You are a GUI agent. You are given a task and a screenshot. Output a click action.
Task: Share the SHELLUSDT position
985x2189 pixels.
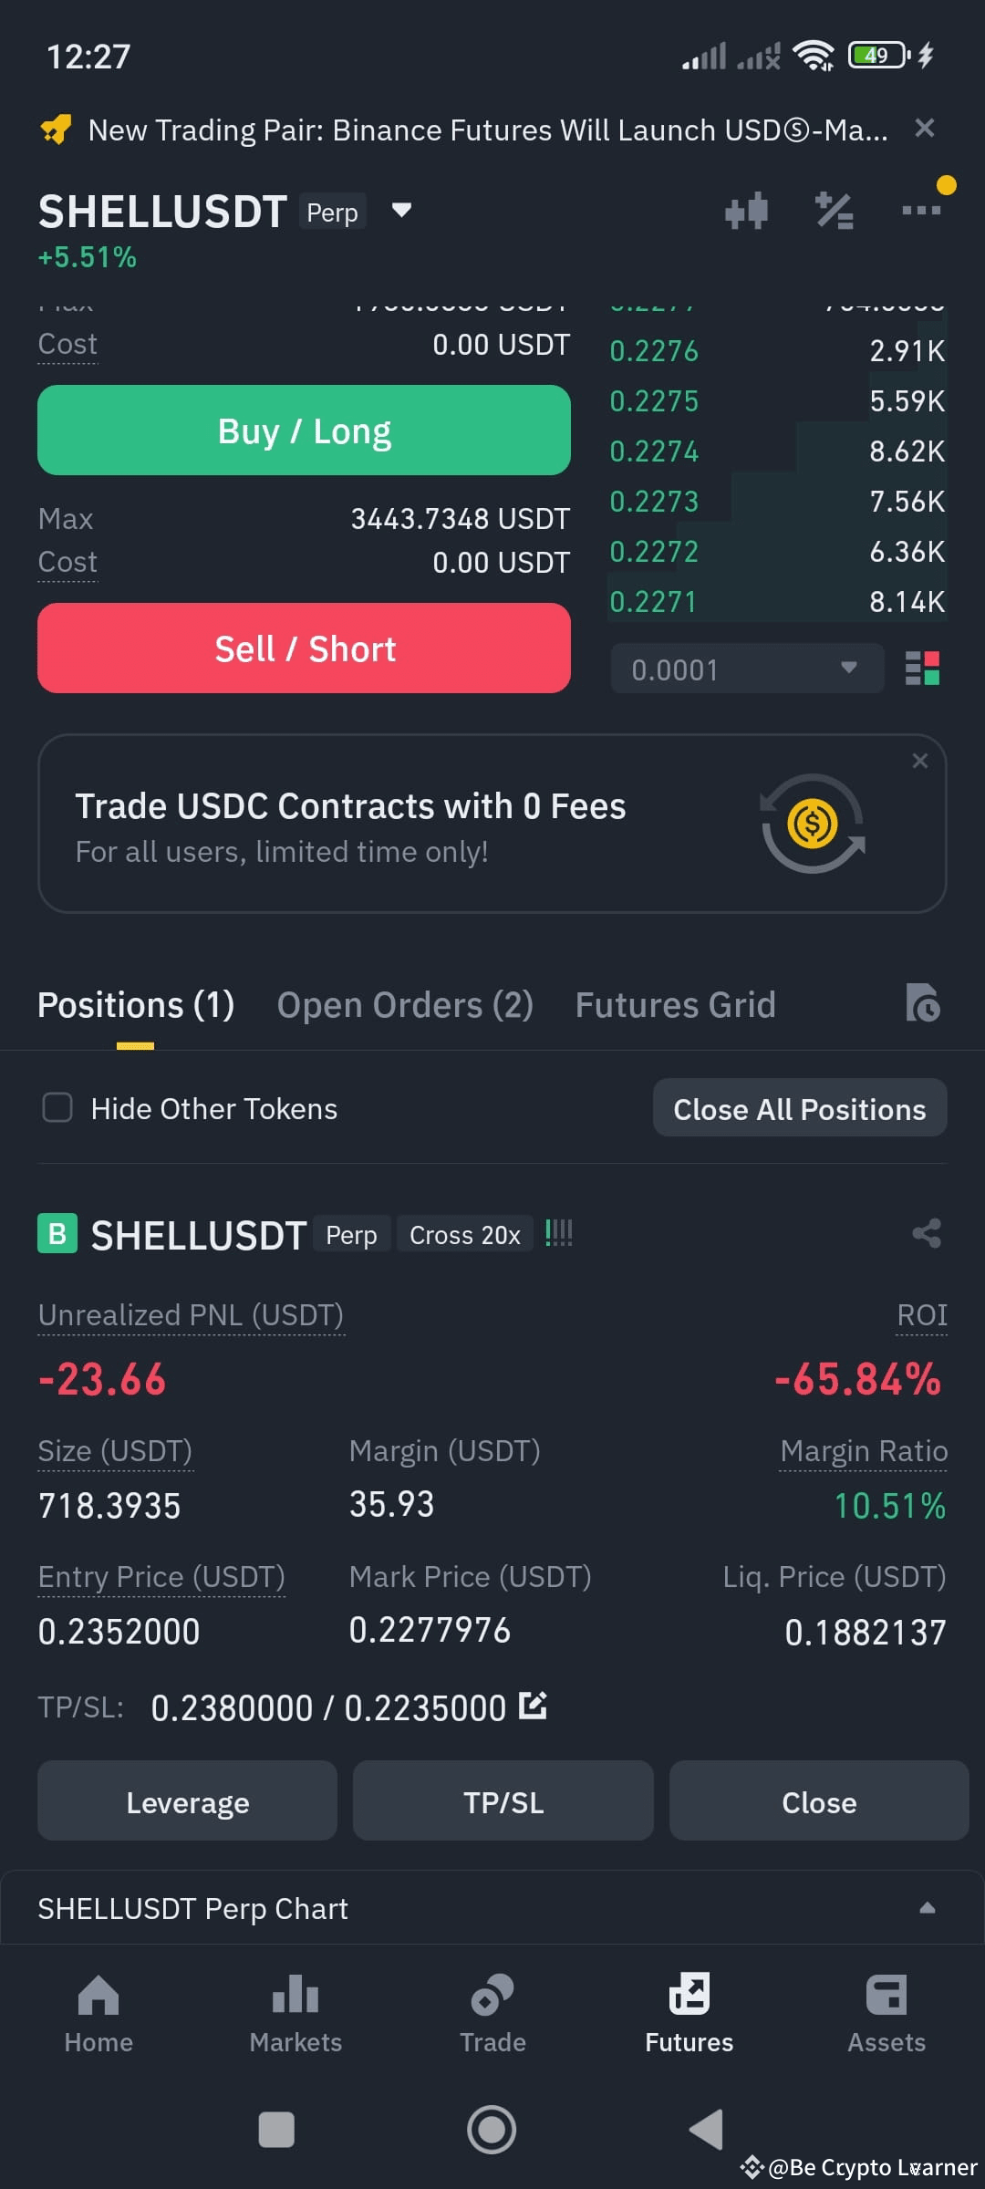[927, 1233]
